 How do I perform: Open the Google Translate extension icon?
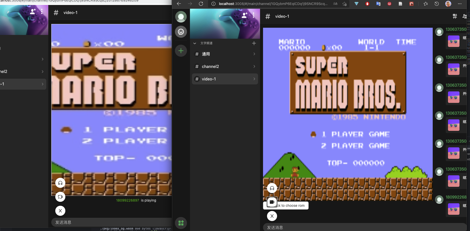pos(378,4)
